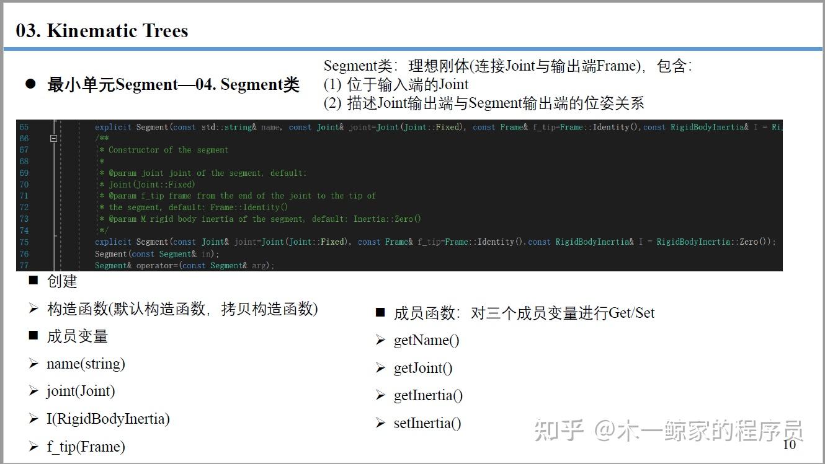
Task: Click the arrow bullet before getName()
Action: [380, 340]
